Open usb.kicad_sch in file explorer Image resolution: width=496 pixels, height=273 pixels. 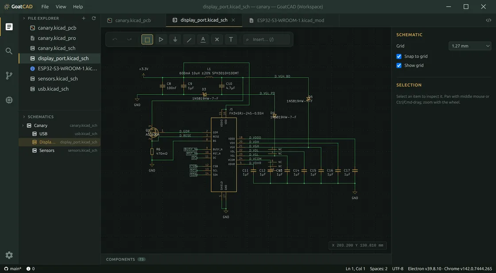pyautogui.click(x=60, y=89)
